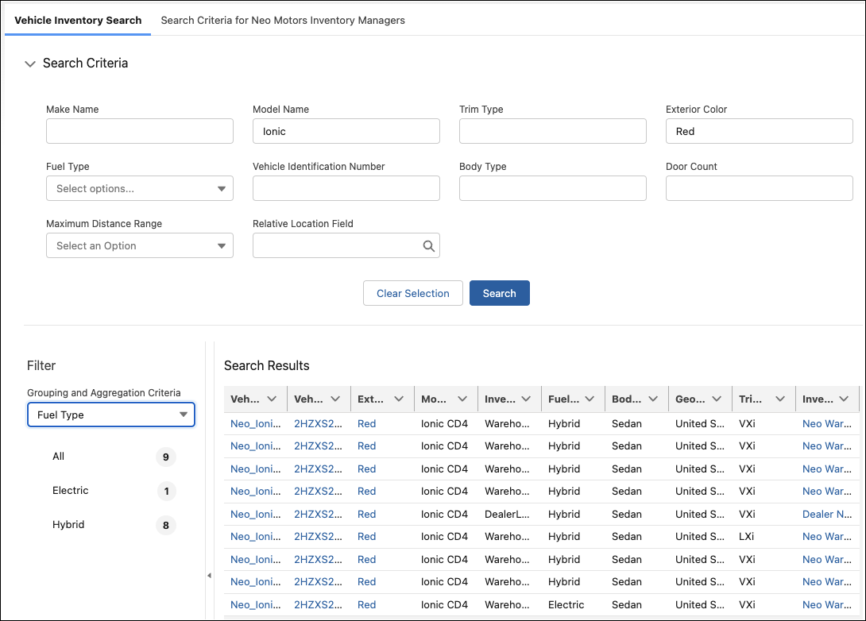Click the Electric fuel type cell

tap(566, 605)
